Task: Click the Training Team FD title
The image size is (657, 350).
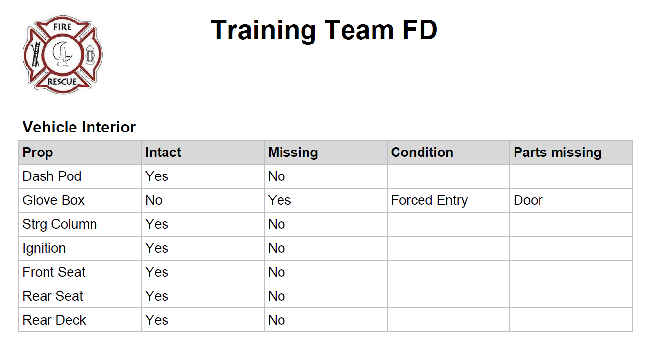Action: (324, 29)
